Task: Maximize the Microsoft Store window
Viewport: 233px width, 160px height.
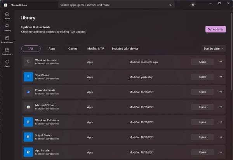Action: tap(219, 3)
